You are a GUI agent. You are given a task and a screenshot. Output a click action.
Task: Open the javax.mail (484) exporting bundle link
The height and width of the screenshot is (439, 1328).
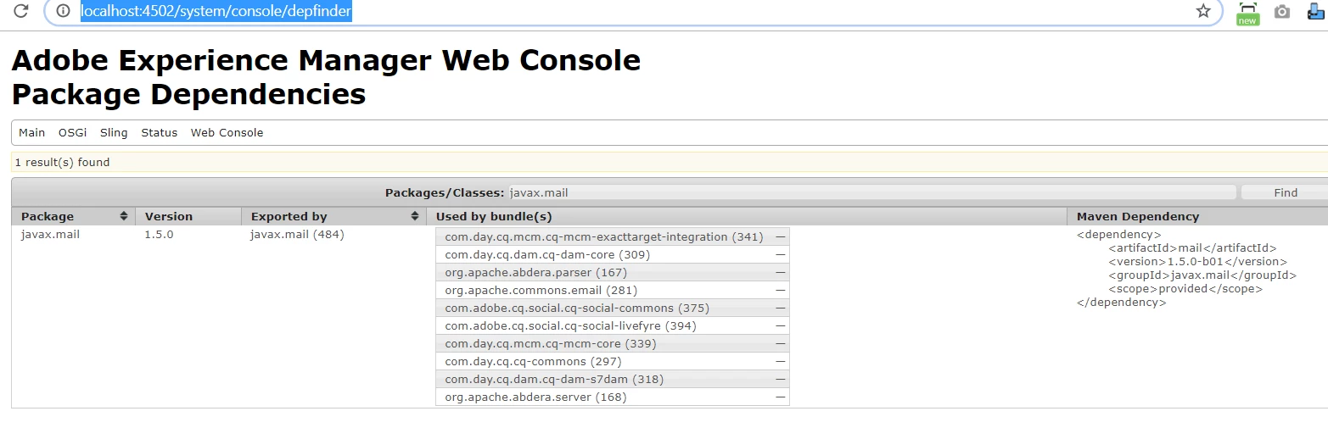(297, 234)
